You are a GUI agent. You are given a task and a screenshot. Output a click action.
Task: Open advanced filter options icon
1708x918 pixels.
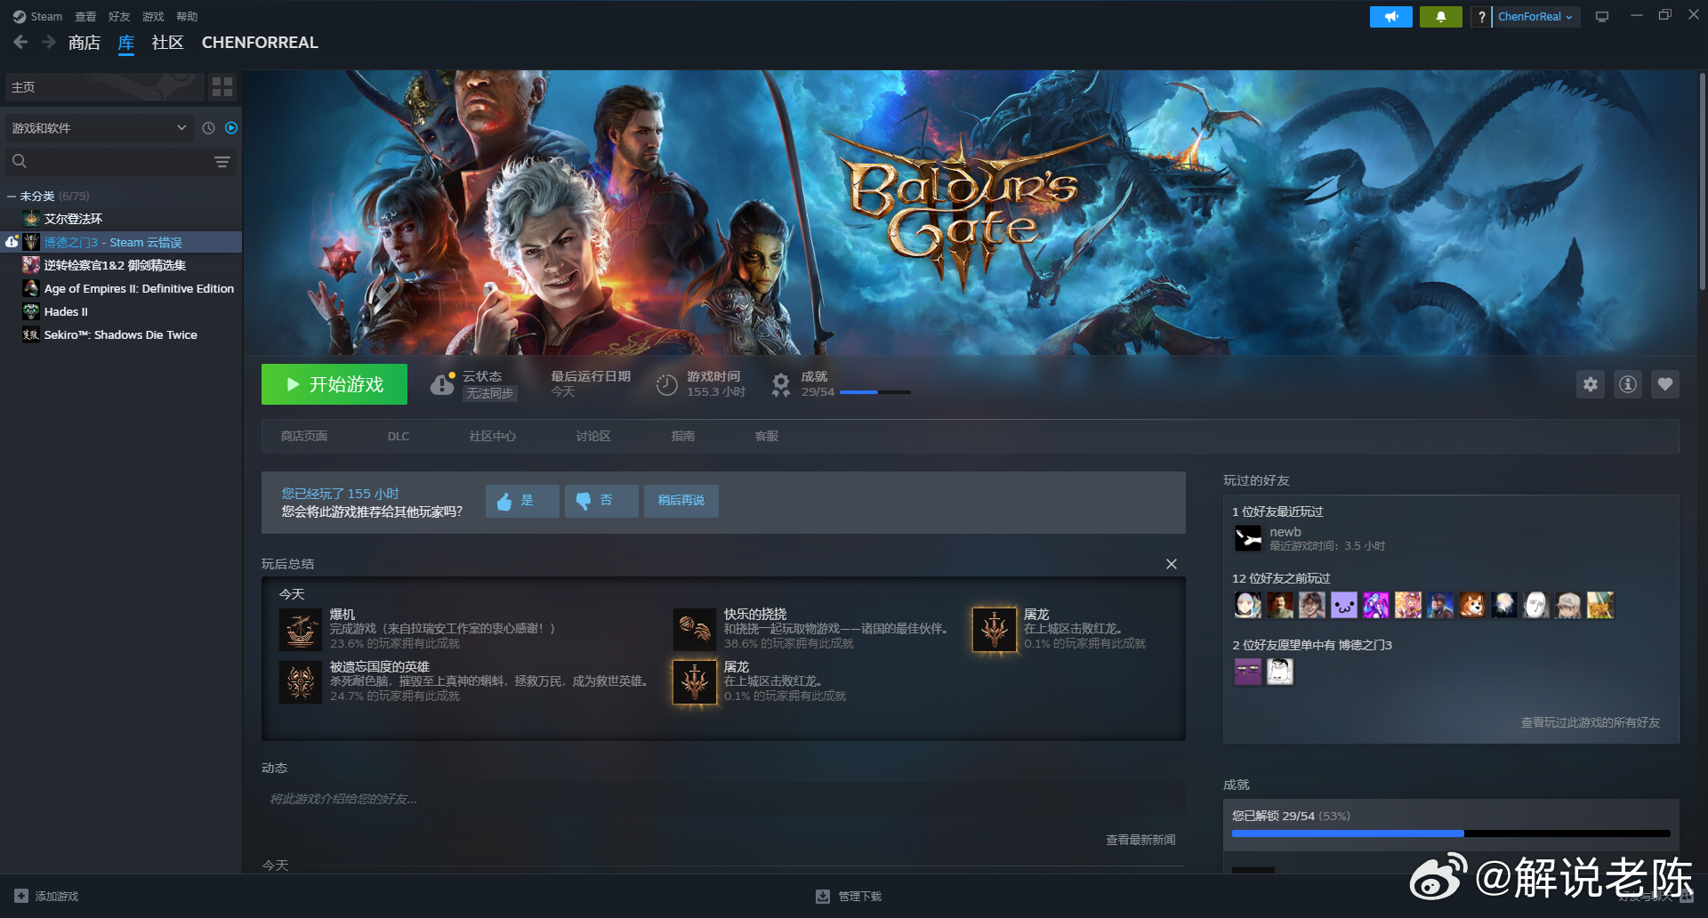222,162
